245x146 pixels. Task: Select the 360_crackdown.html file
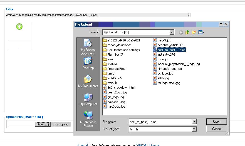[119, 88]
